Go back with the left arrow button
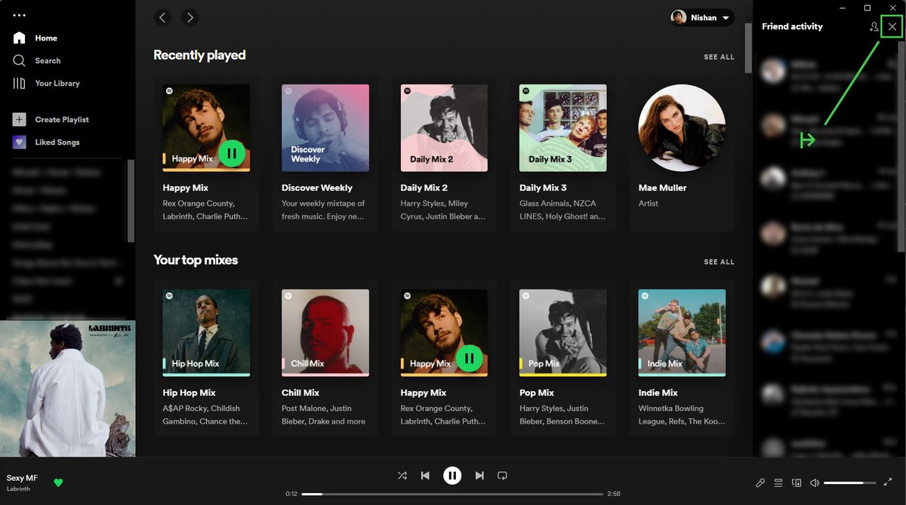 pyautogui.click(x=163, y=17)
